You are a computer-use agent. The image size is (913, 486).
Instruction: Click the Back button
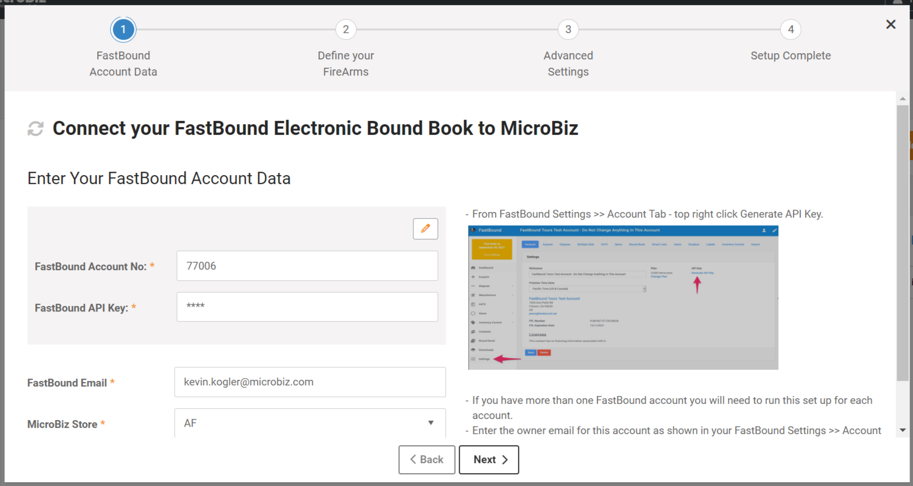(x=427, y=460)
